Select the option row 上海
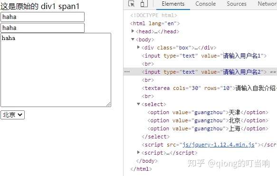Viewport: 277px width, 176px height. [208, 128]
